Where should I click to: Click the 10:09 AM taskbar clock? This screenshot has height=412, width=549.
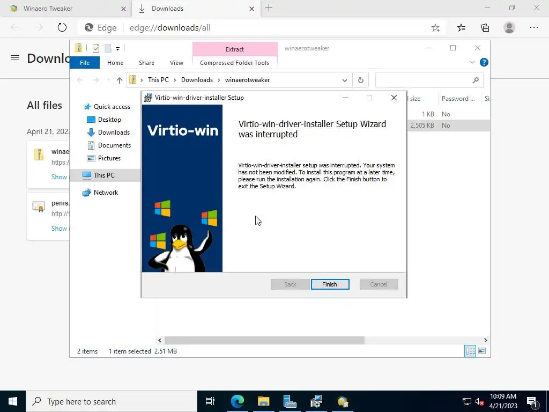tap(503, 401)
